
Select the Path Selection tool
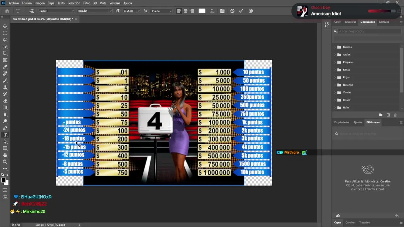5,142
